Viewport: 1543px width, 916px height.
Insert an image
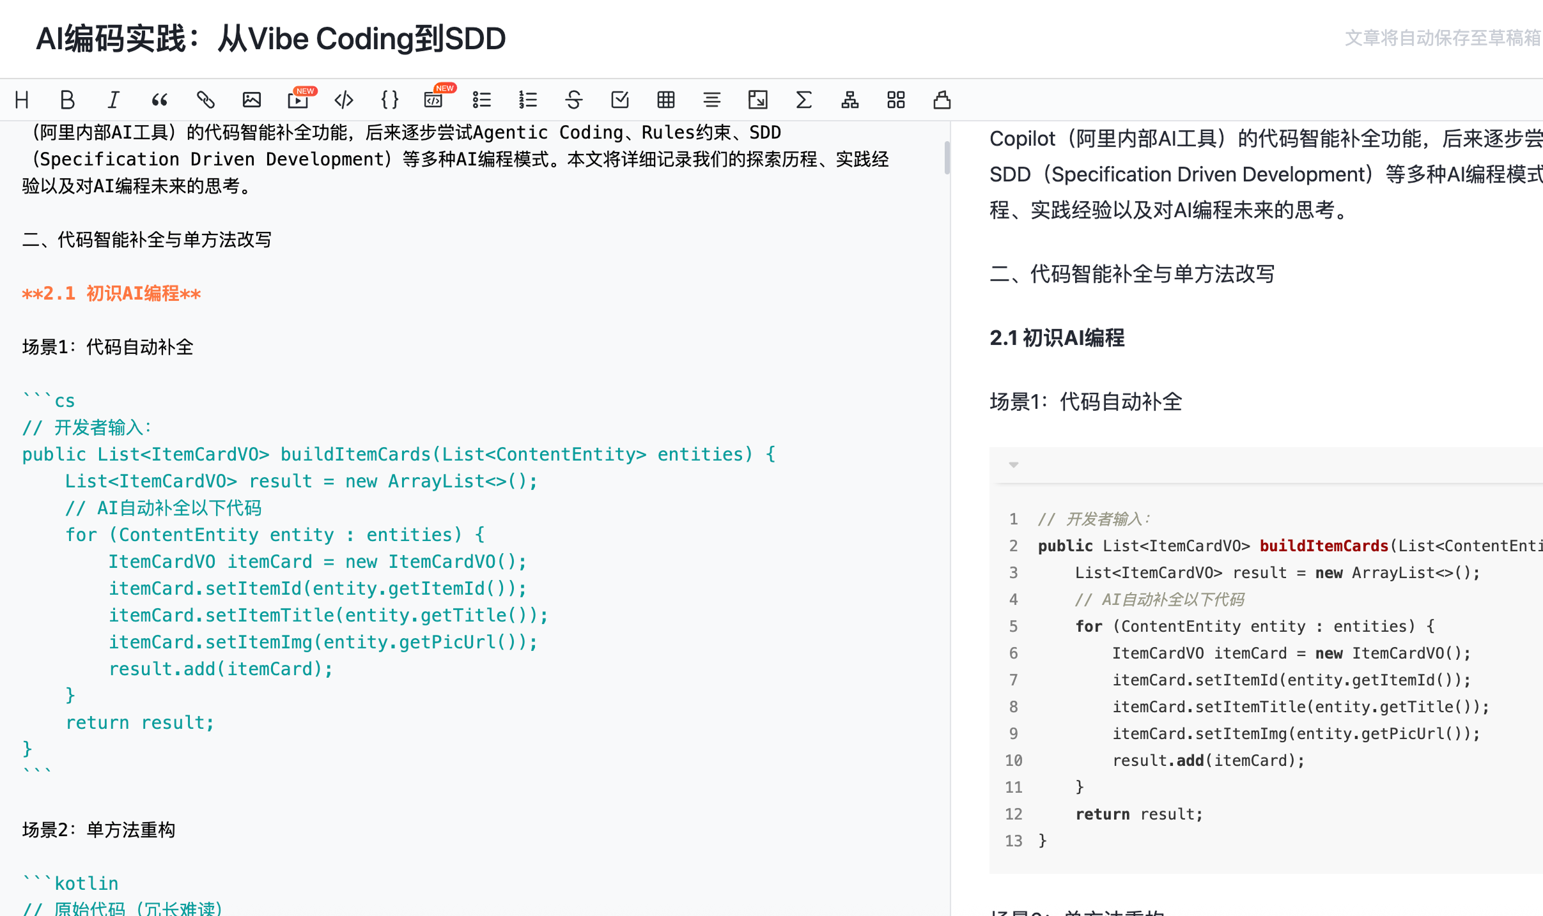coord(251,100)
